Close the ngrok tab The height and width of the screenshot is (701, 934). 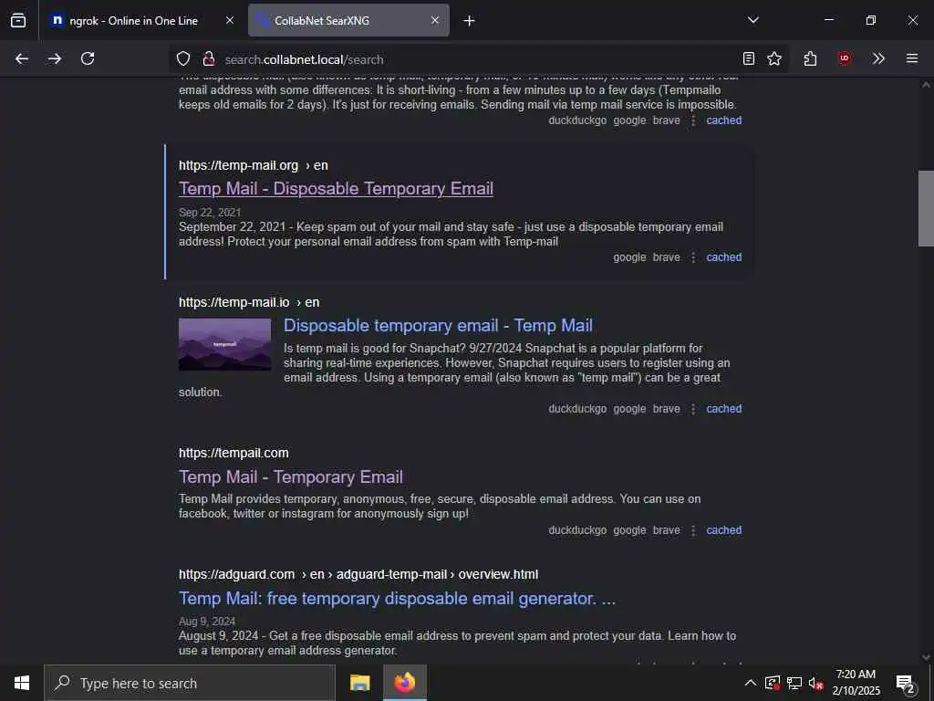(x=229, y=20)
